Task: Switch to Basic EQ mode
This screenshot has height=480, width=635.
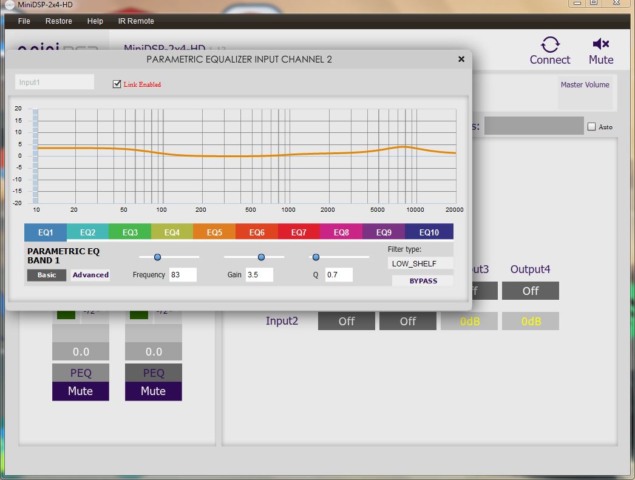Action: [47, 275]
